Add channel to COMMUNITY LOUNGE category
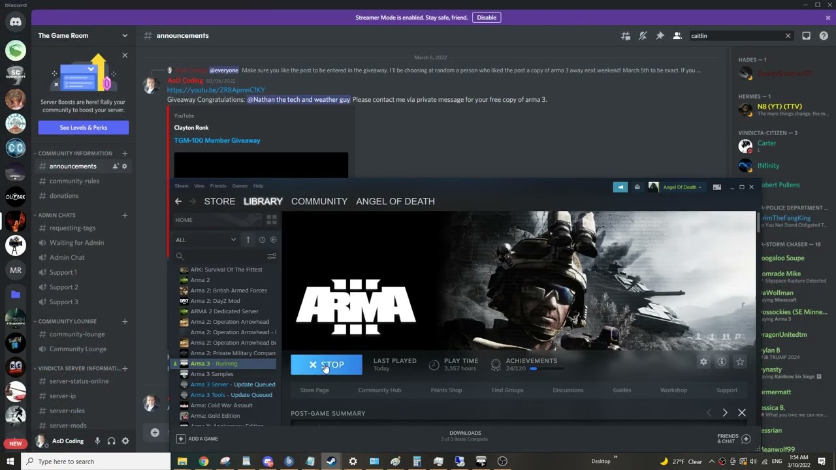The width and height of the screenshot is (836, 470). coord(125,321)
